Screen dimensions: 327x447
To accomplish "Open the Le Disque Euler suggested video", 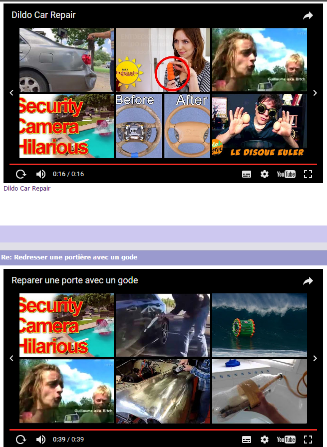I will point(259,126).
